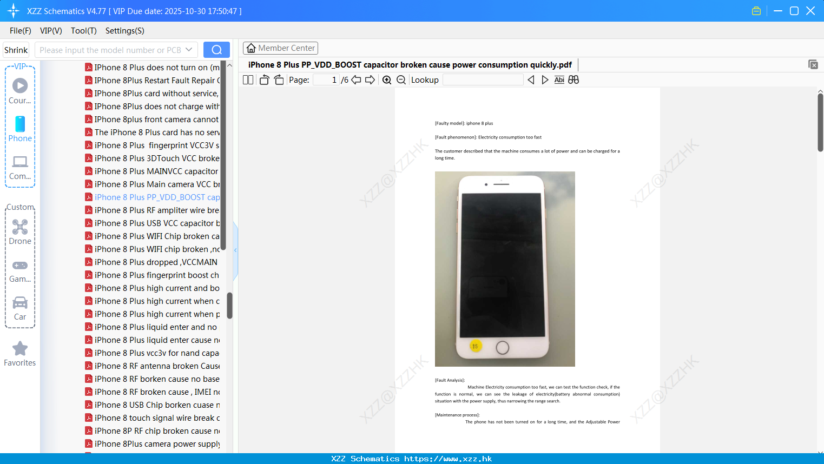Click the XZZ app logo
824x464 pixels.
14,11
